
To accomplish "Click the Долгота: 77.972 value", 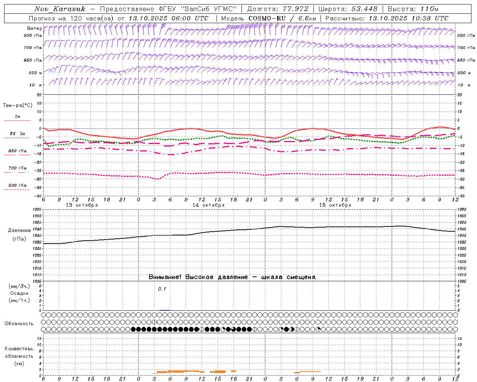I will point(278,9).
